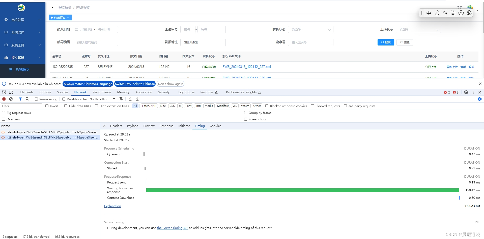Toggle the network filter funnel icon

(x=20, y=99)
